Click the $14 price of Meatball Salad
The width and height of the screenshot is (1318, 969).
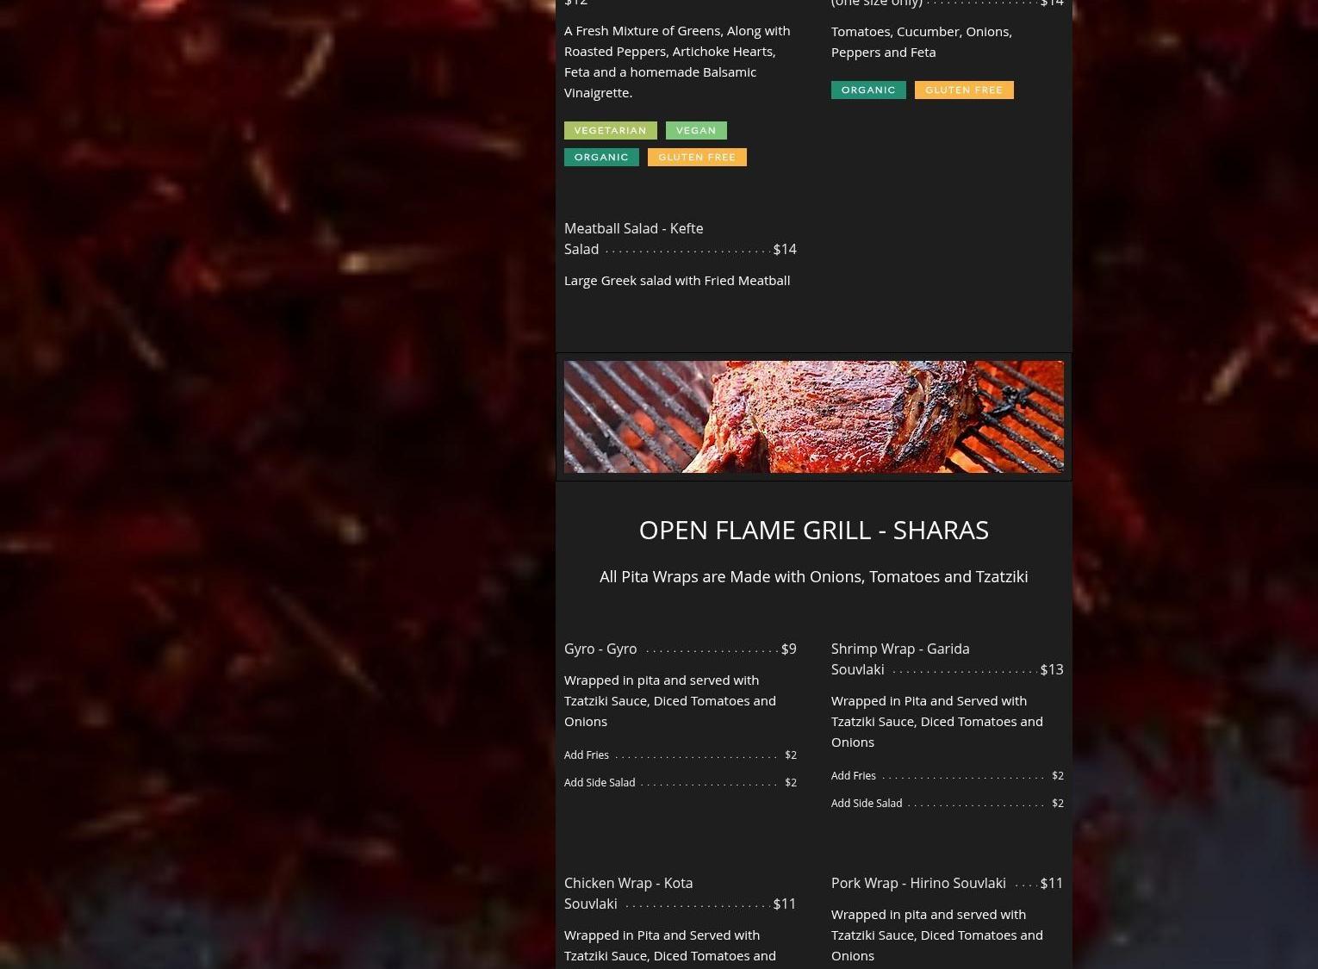(x=785, y=250)
